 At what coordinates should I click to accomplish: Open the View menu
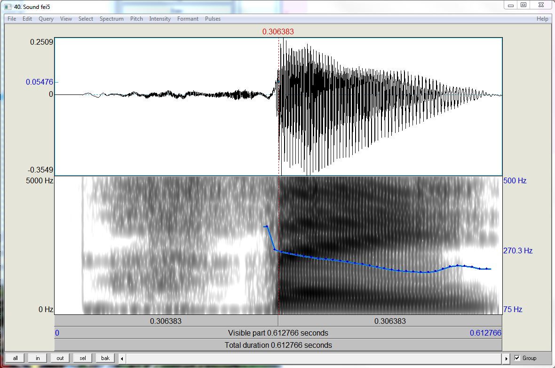[x=66, y=19]
